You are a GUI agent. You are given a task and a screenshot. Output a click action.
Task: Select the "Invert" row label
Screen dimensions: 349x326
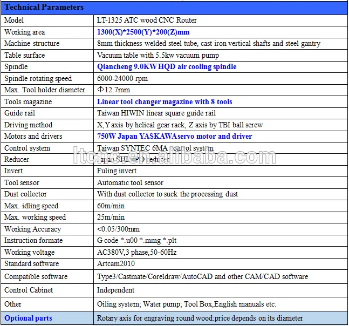pos(13,171)
